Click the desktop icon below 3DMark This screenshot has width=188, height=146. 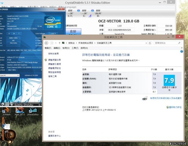pyautogui.click(x=6, y=128)
